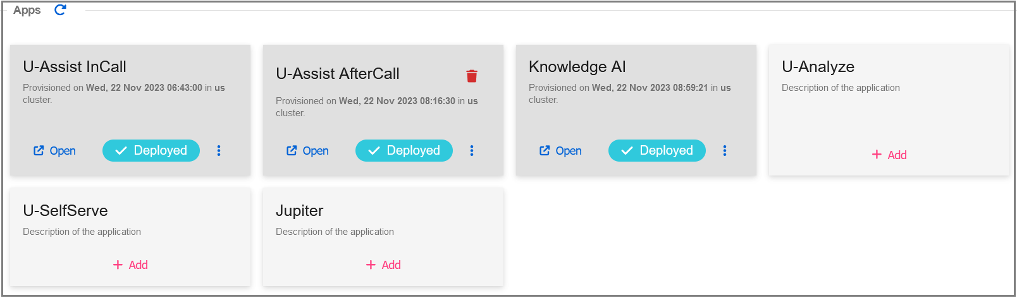Image resolution: width=1017 pixels, height=298 pixels.
Task: Open the Knowledge AI app link
Action: pos(560,150)
